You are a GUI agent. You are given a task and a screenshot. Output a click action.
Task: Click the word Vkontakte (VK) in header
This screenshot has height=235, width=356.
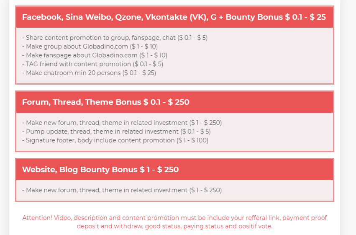(177, 17)
